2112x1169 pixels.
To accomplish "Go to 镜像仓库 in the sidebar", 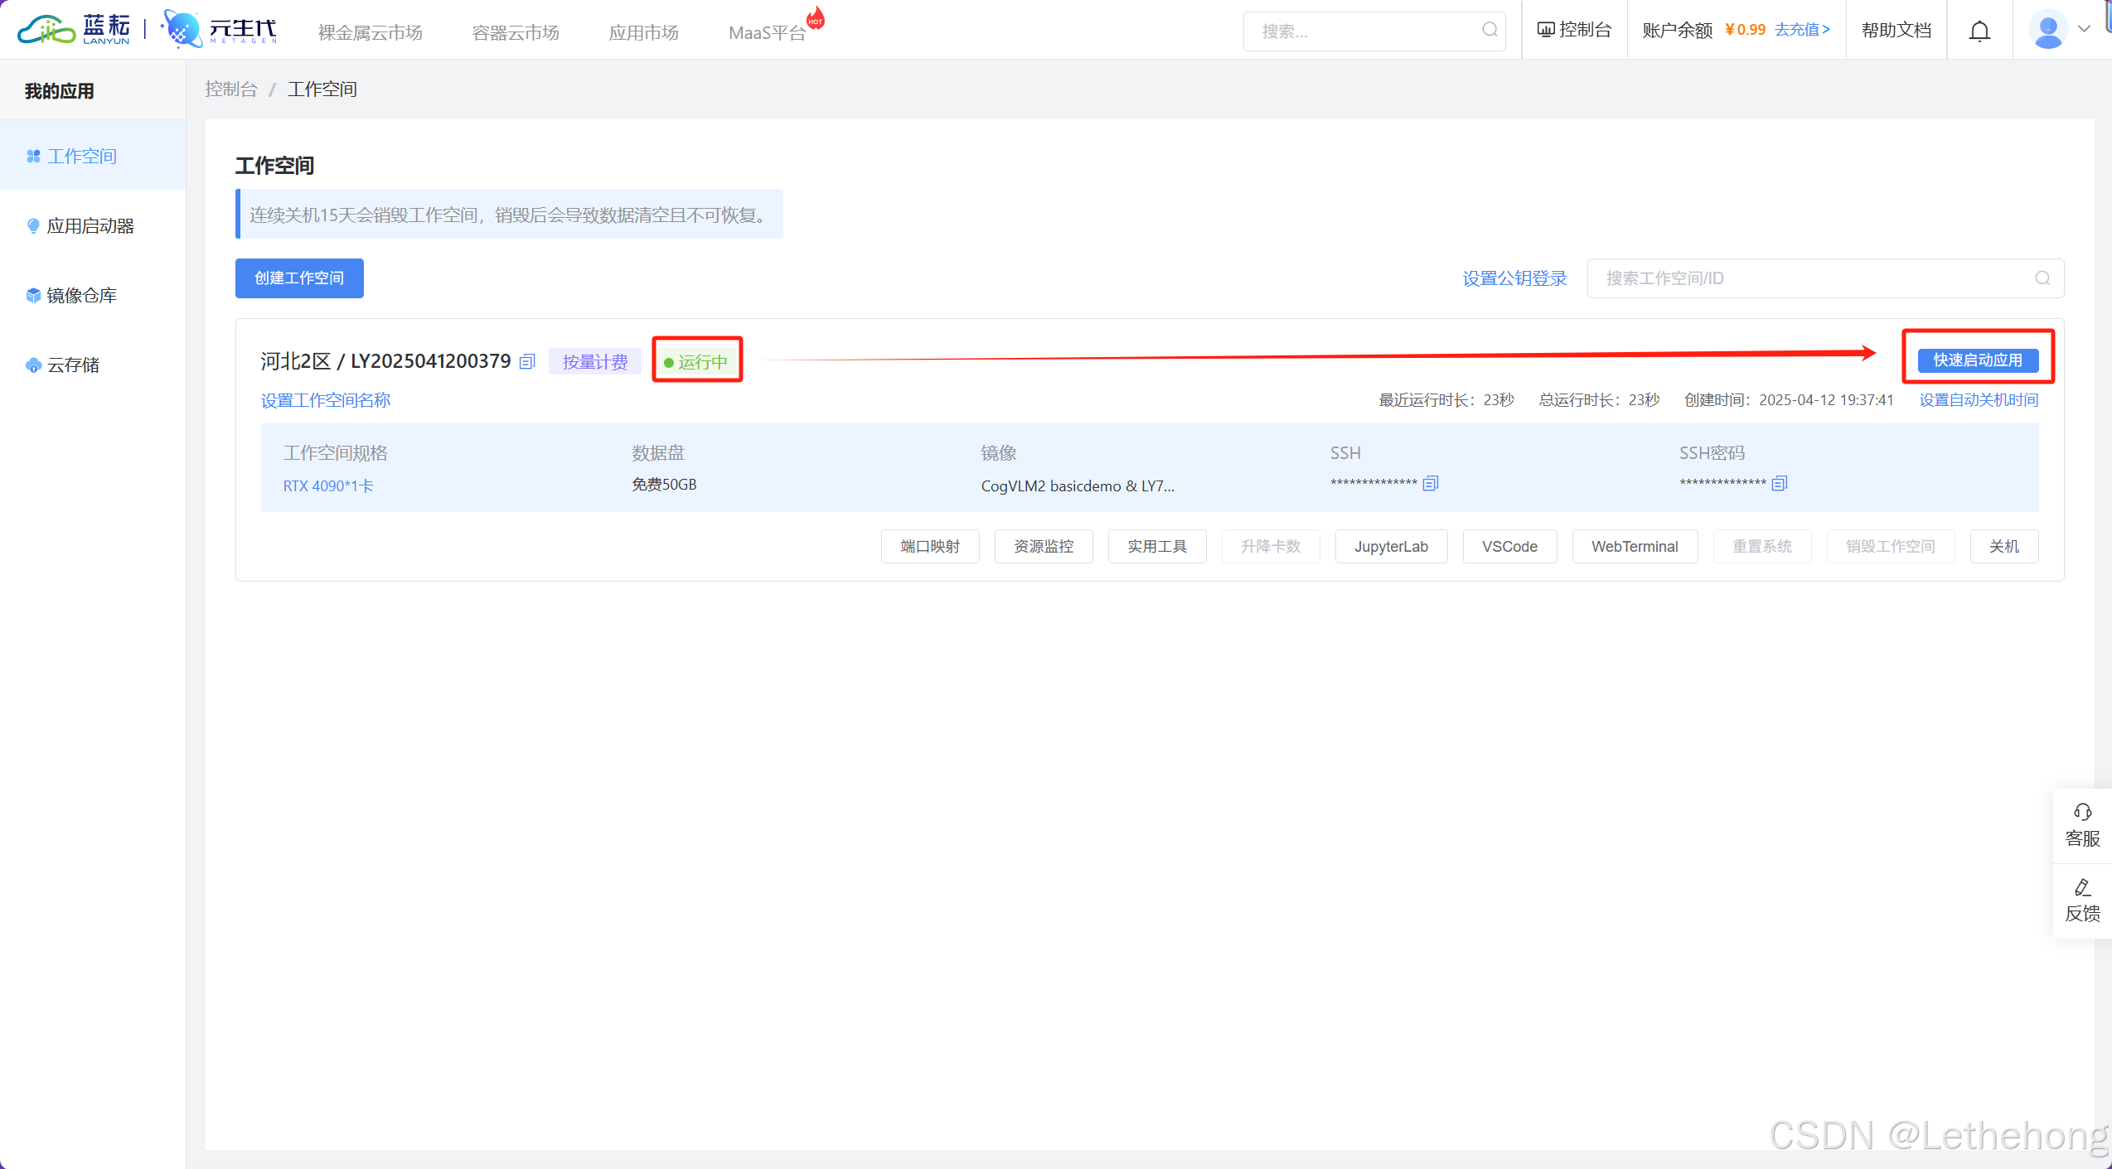I will [x=81, y=296].
